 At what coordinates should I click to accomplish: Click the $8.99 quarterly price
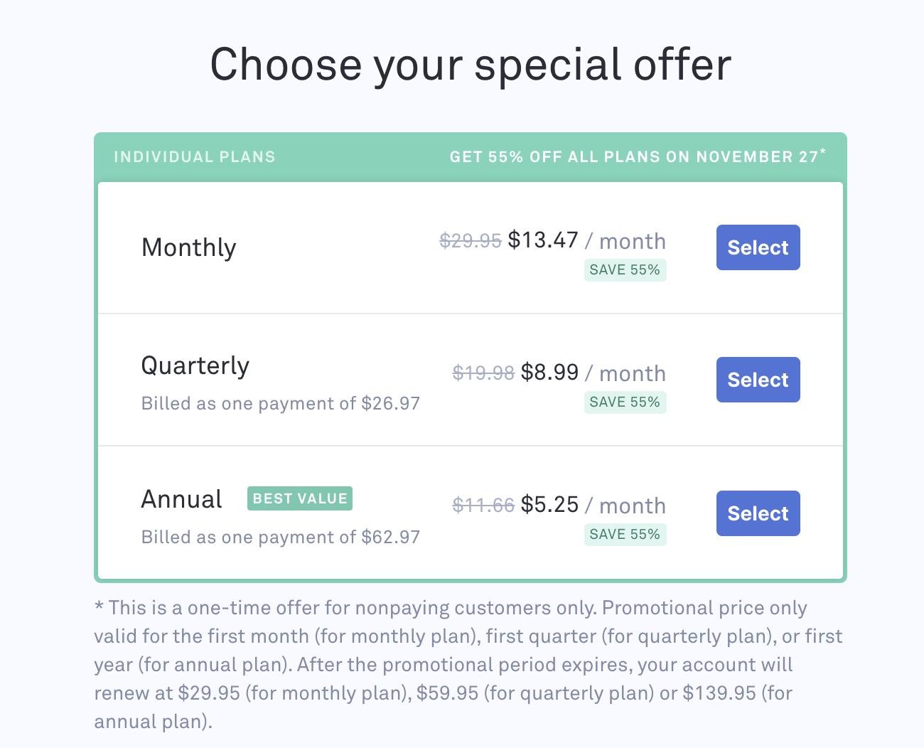pyautogui.click(x=549, y=373)
